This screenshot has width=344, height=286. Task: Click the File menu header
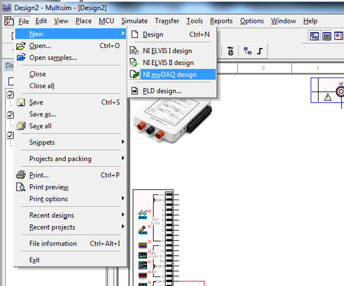[24, 21]
